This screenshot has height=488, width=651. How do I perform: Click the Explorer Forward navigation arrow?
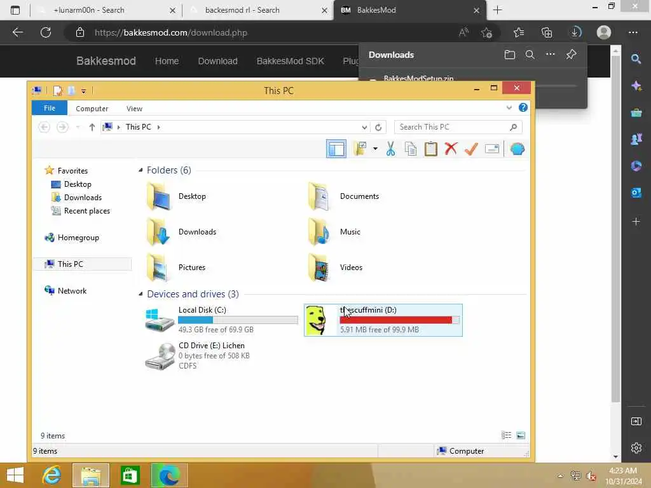click(x=62, y=127)
